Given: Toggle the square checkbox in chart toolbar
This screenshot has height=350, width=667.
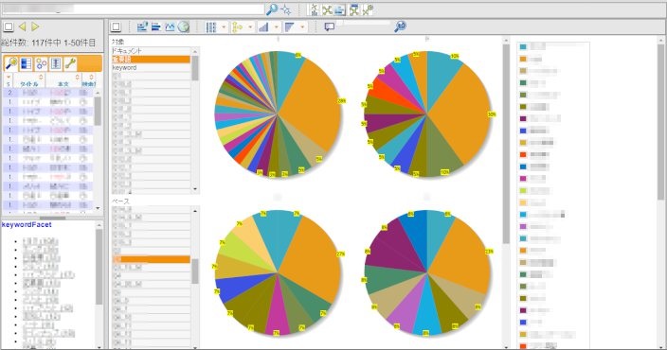Looking at the screenshot, I should point(116,26).
